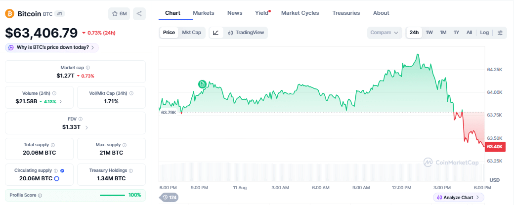Open the Treasuries tab
Viewport: 514px width, 205px height.
click(346, 13)
